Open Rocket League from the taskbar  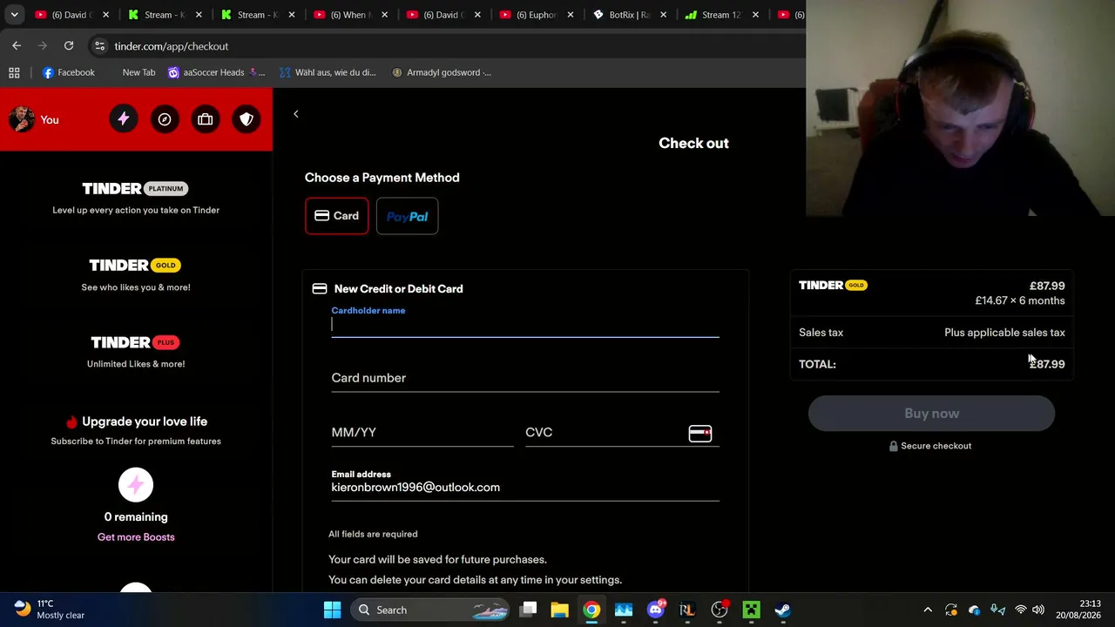pos(687,610)
